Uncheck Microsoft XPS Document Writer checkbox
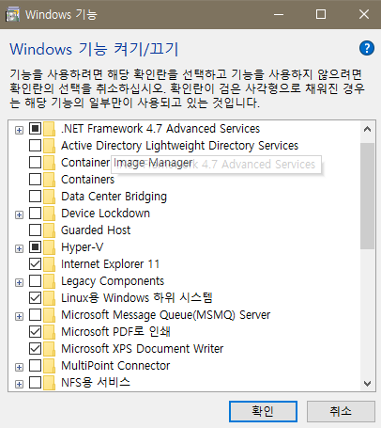381x428 pixels. tap(35, 349)
